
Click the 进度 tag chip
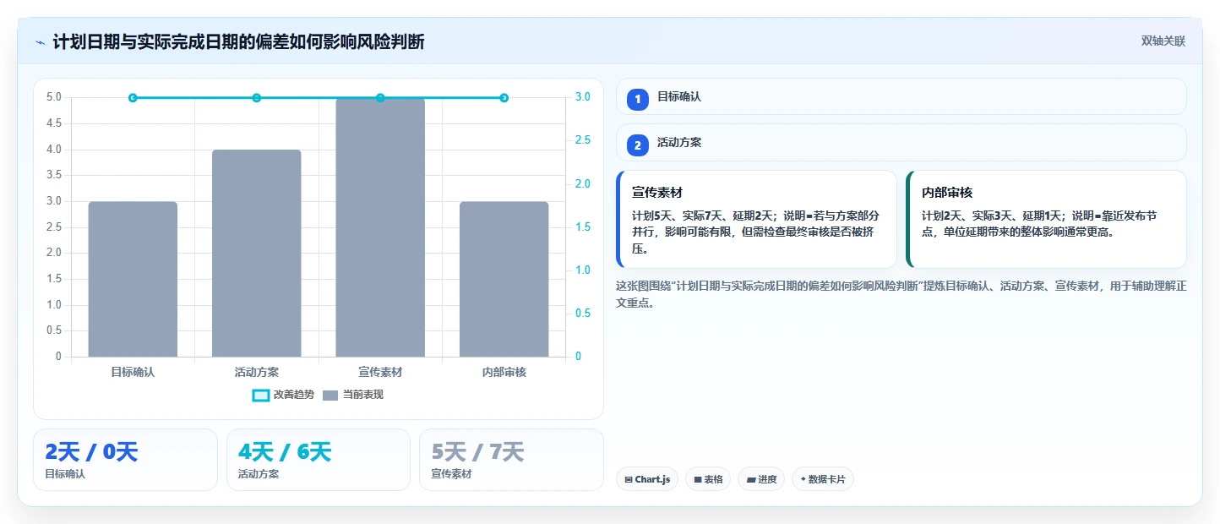click(761, 479)
